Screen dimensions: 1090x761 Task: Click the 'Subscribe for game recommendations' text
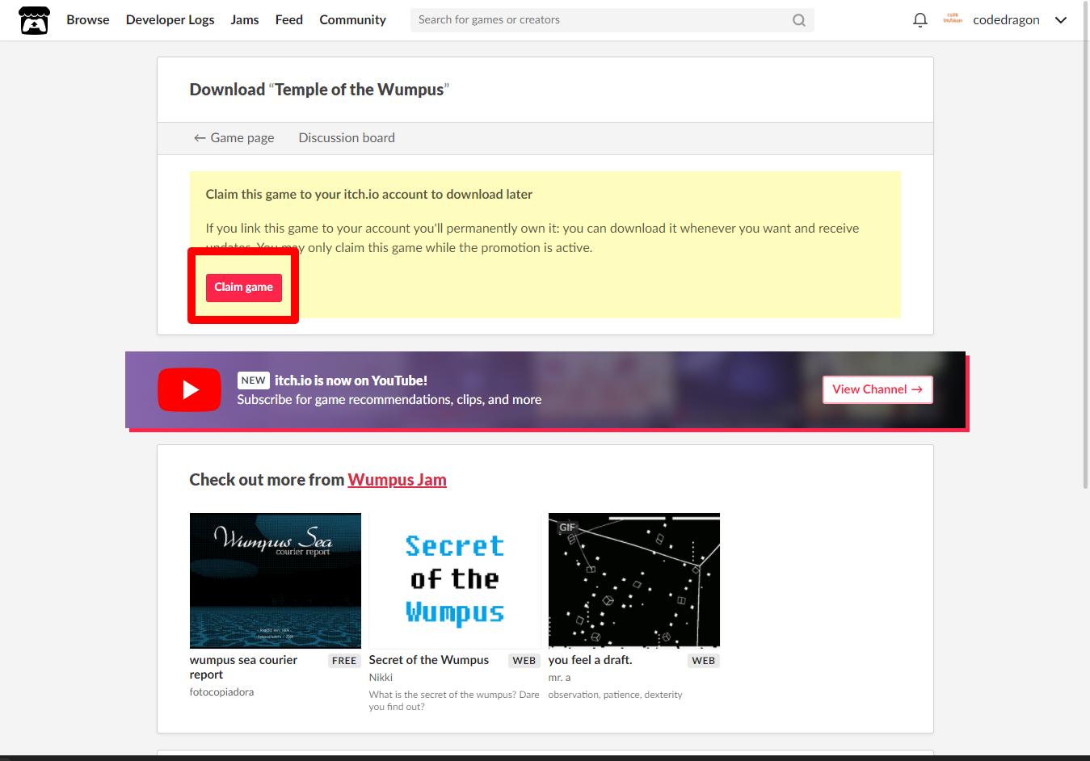point(389,400)
